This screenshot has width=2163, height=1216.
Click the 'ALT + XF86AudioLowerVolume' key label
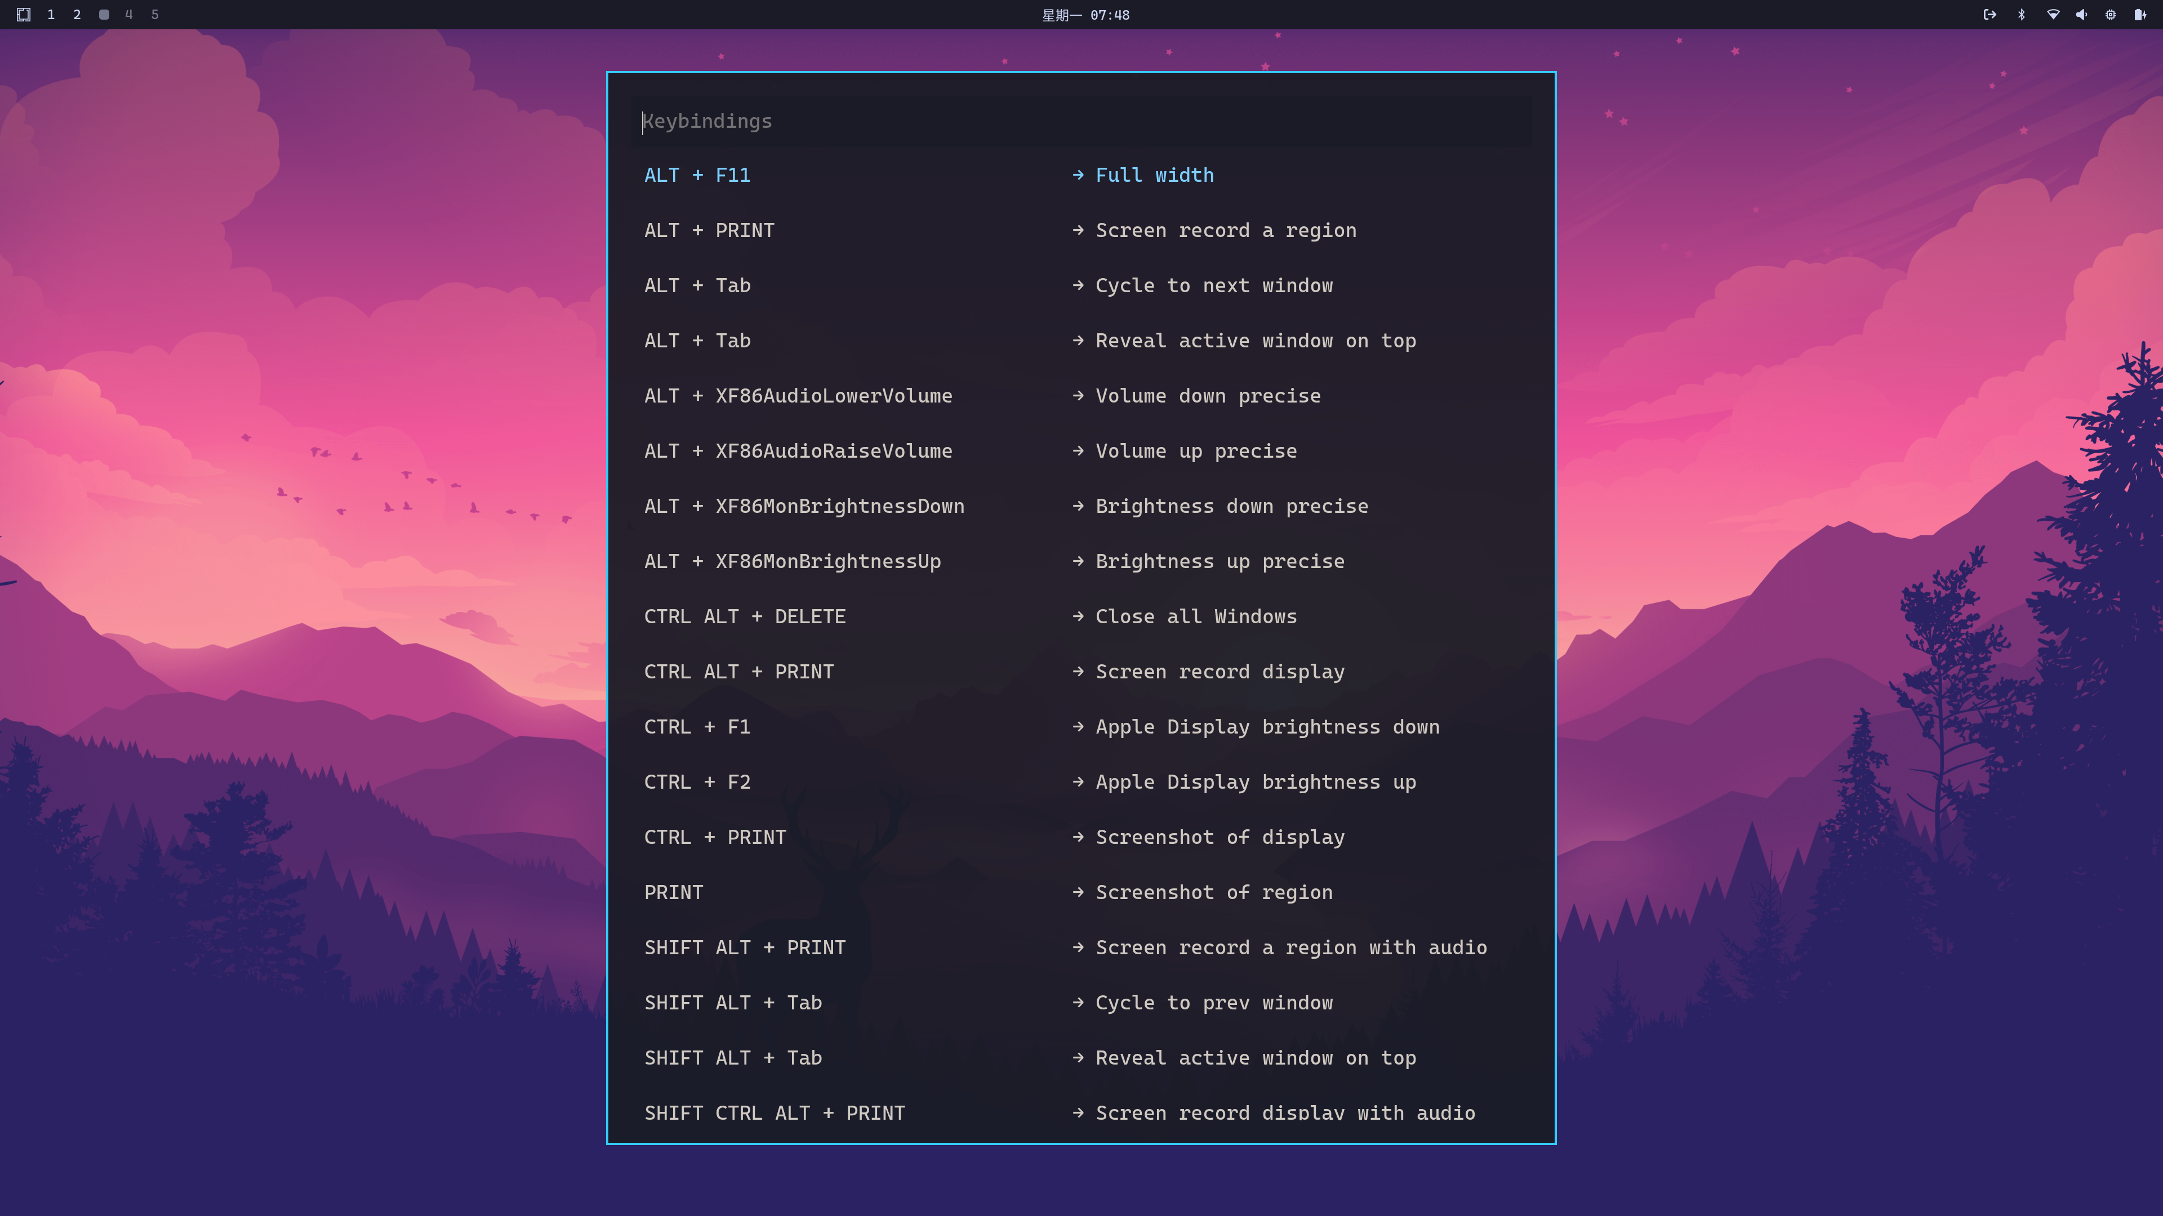798,396
